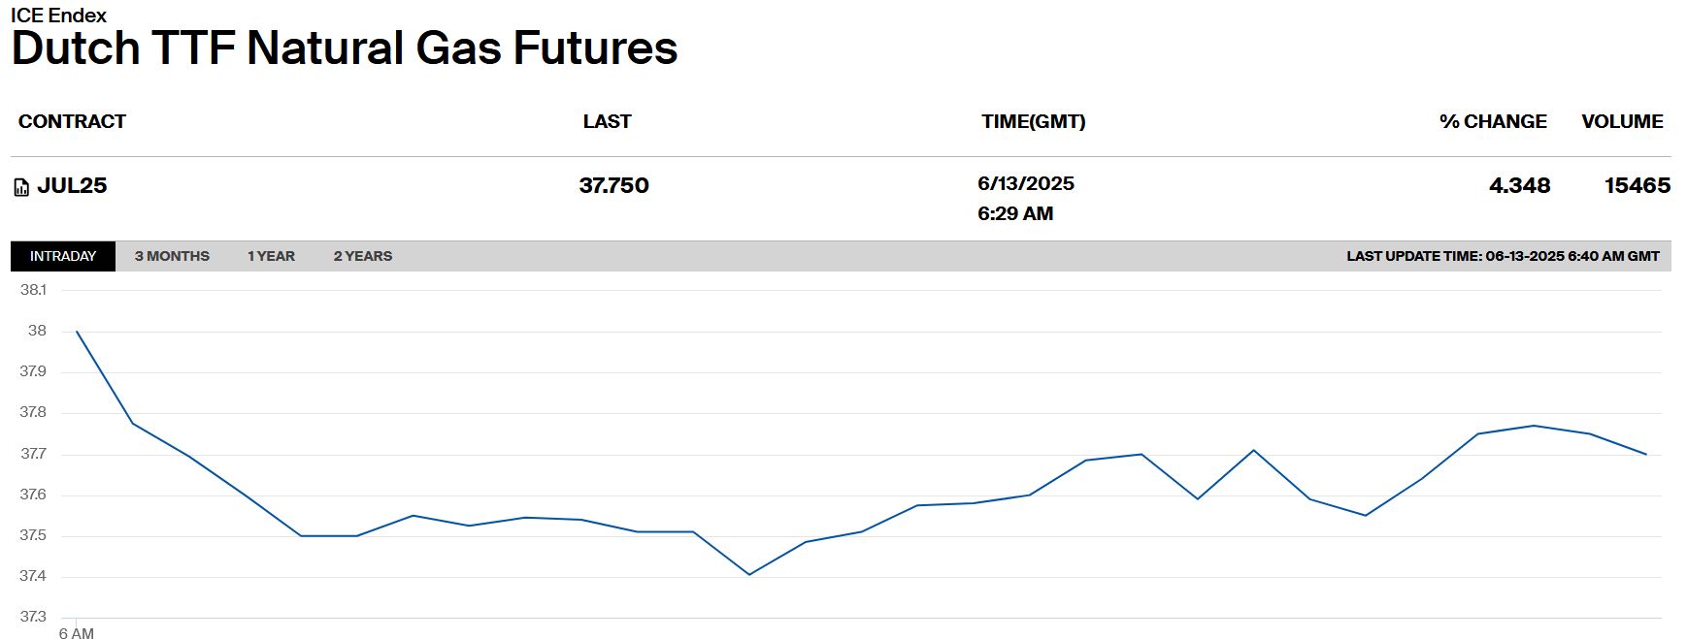Image resolution: width=1687 pixels, height=639 pixels.
Task: Click the 6 AM axis label
Action: (x=77, y=633)
